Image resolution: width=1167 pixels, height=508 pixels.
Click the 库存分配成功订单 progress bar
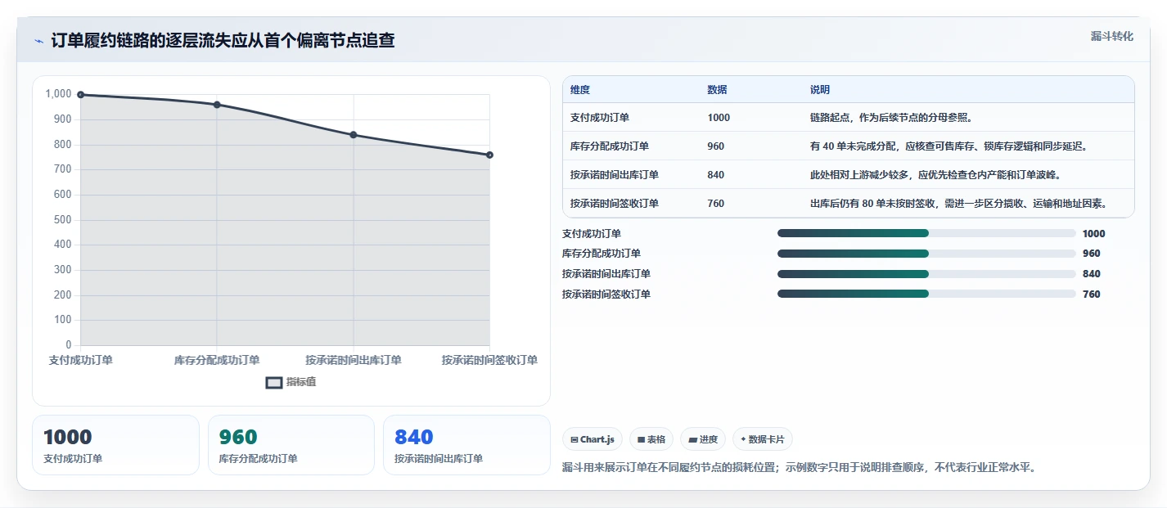coord(926,254)
